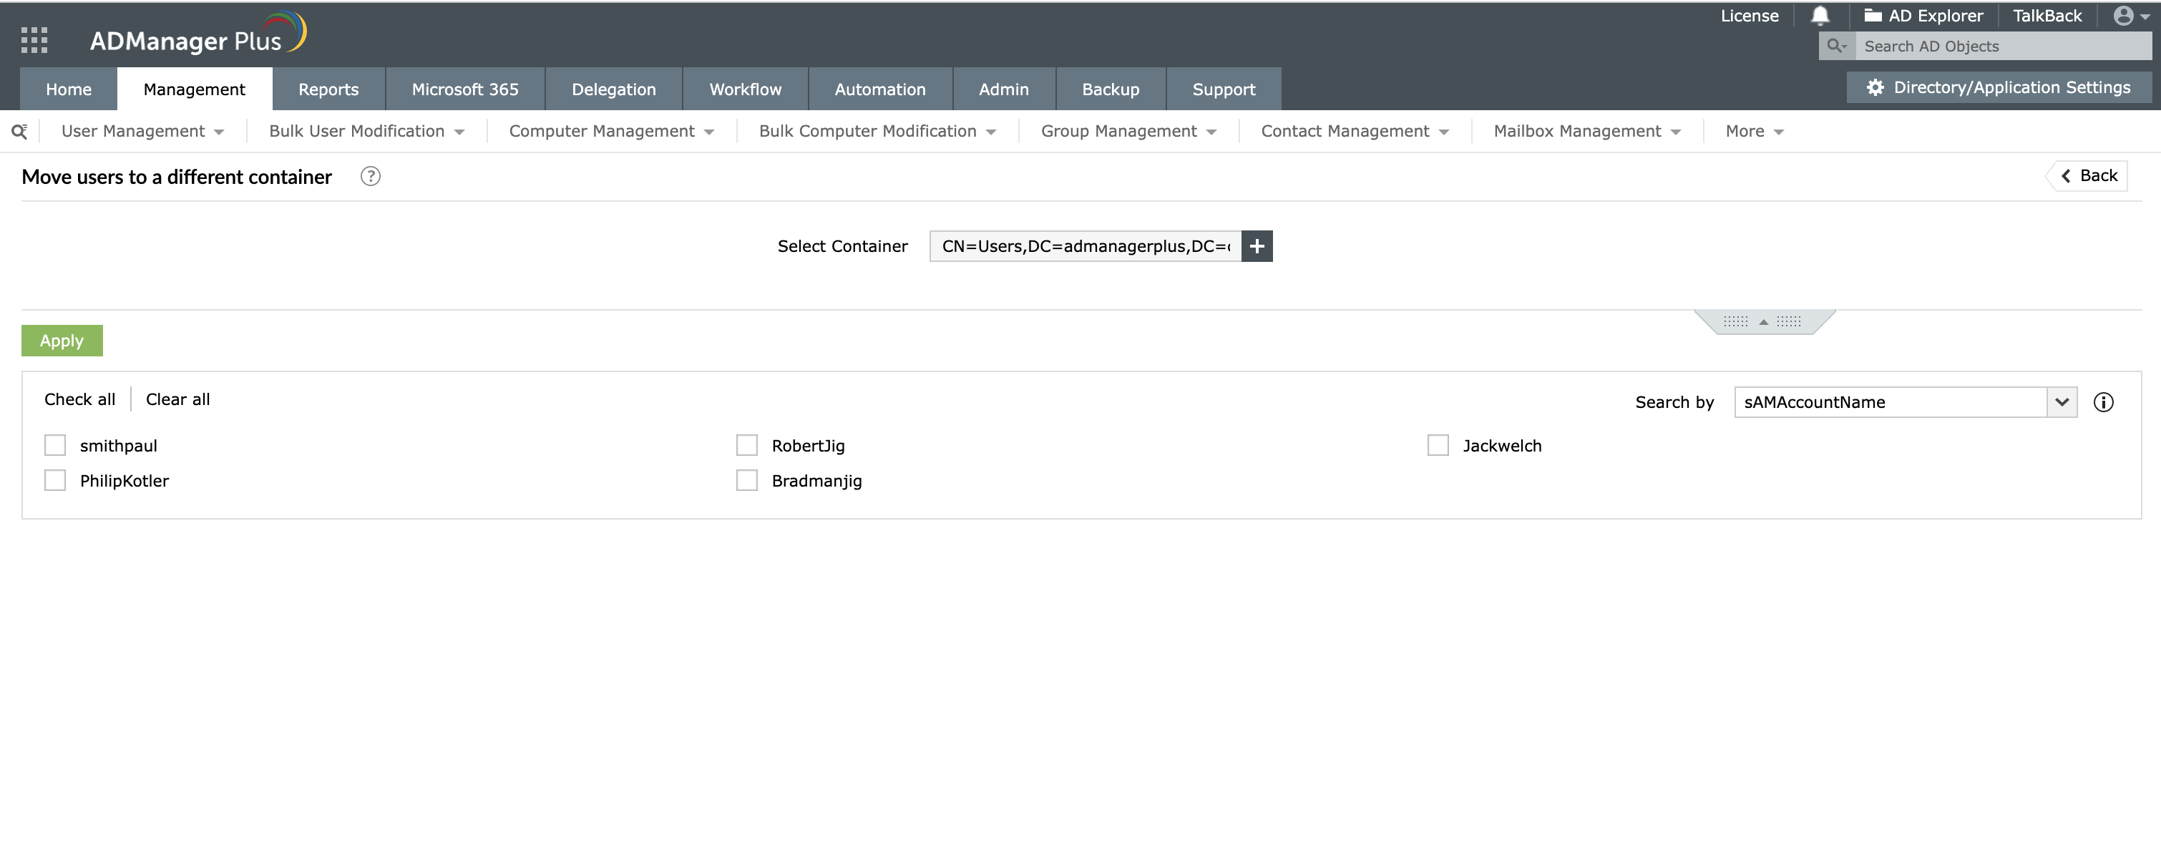2161x853 pixels.
Task: Switch to the Reports tab
Action: (x=328, y=89)
